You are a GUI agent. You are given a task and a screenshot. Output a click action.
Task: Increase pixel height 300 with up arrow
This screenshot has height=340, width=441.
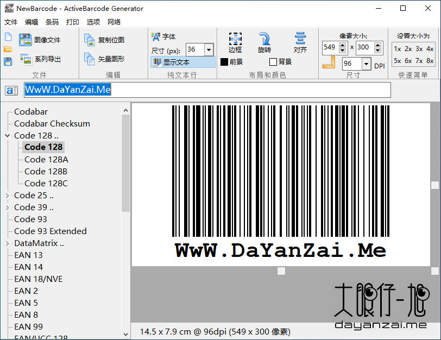click(378, 45)
